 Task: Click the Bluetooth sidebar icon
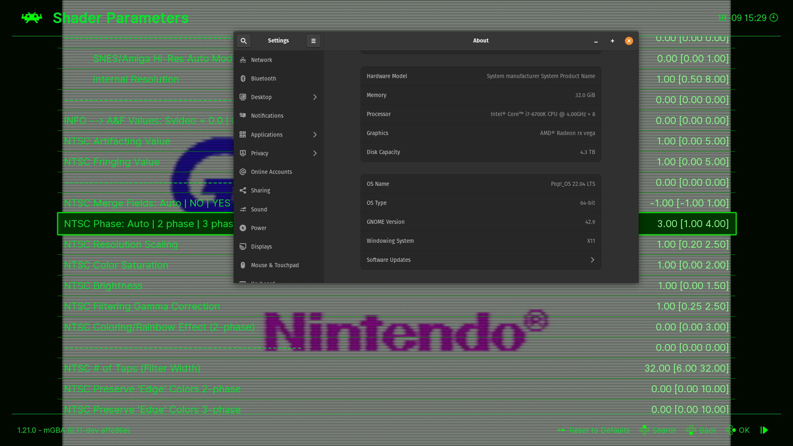click(243, 78)
